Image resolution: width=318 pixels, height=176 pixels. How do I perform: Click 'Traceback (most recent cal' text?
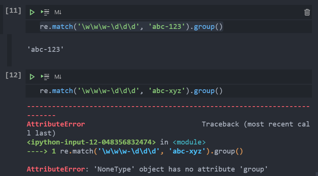[x=256, y=124]
